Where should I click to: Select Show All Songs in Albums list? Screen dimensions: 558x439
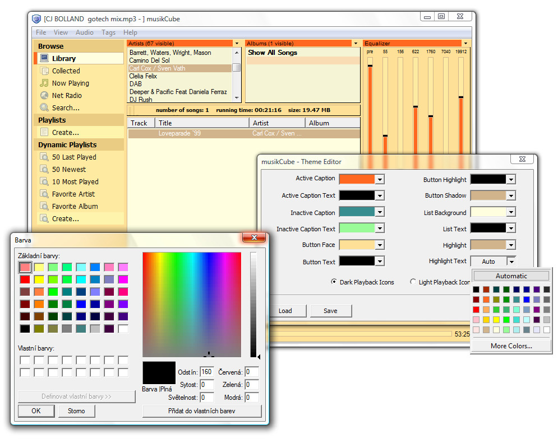pos(302,53)
